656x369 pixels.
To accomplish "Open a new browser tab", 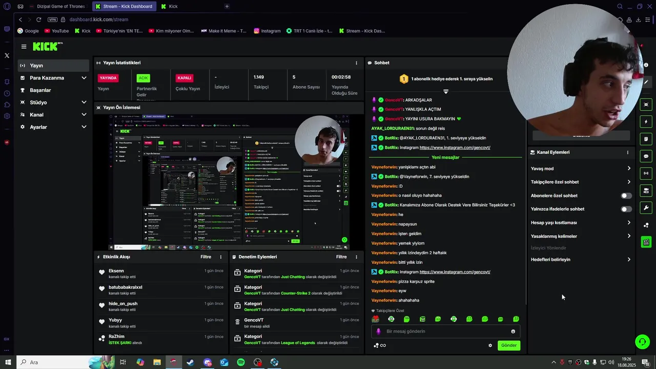I will pyautogui.click(x=227, y=6).
